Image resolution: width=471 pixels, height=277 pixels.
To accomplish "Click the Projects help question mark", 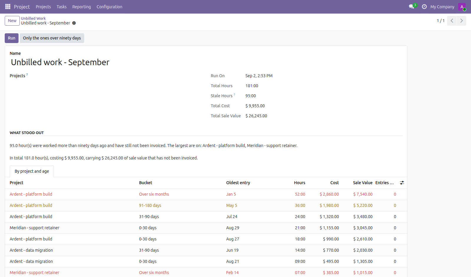I will click(x=27, y=75).
